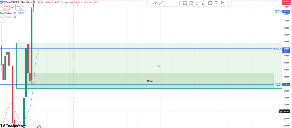Click the SELL 619.20 button
The image size is (292, 128).
[x=5, y=8]
